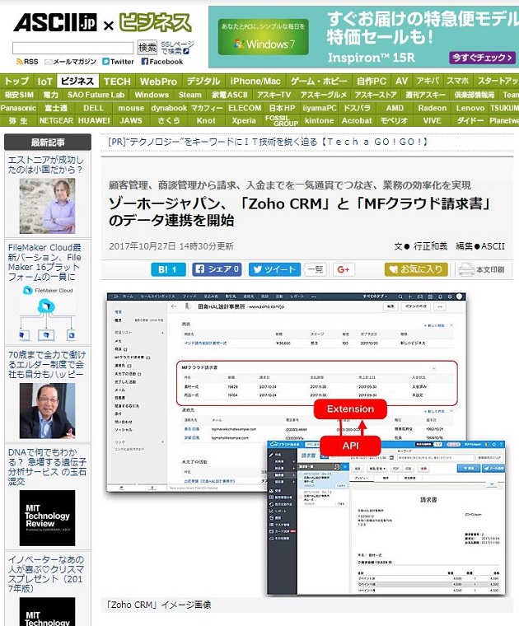The width and height of the screenshot is (519, 626).
Task: Add the article to お気に入り
Action: click(x=416, y=269)
